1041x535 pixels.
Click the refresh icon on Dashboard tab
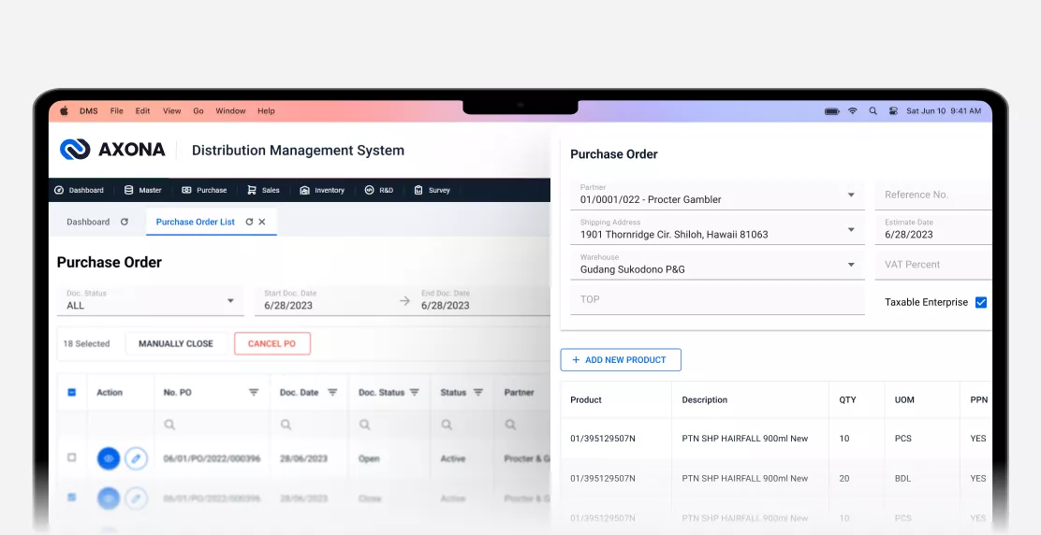click(x=125, y=222)
